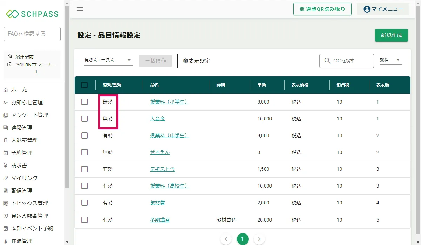The image size is (421, 245).
Task: Click the account avatar icon in マイメニュー
Action: coord(367,9)
